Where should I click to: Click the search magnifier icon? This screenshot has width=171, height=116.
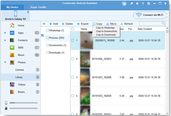click(x=163, y=23)
